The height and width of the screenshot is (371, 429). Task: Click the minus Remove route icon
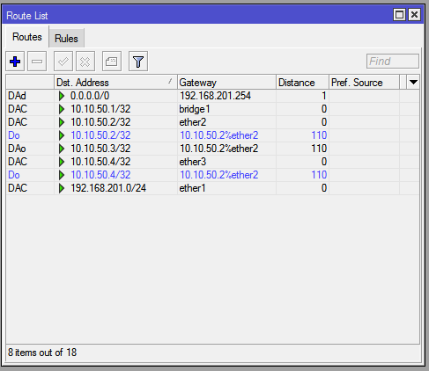click(x=37, y=62)
